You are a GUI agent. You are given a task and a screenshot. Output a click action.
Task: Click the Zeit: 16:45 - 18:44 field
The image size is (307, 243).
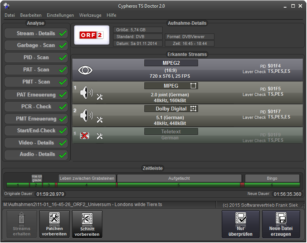click(190, 43)
